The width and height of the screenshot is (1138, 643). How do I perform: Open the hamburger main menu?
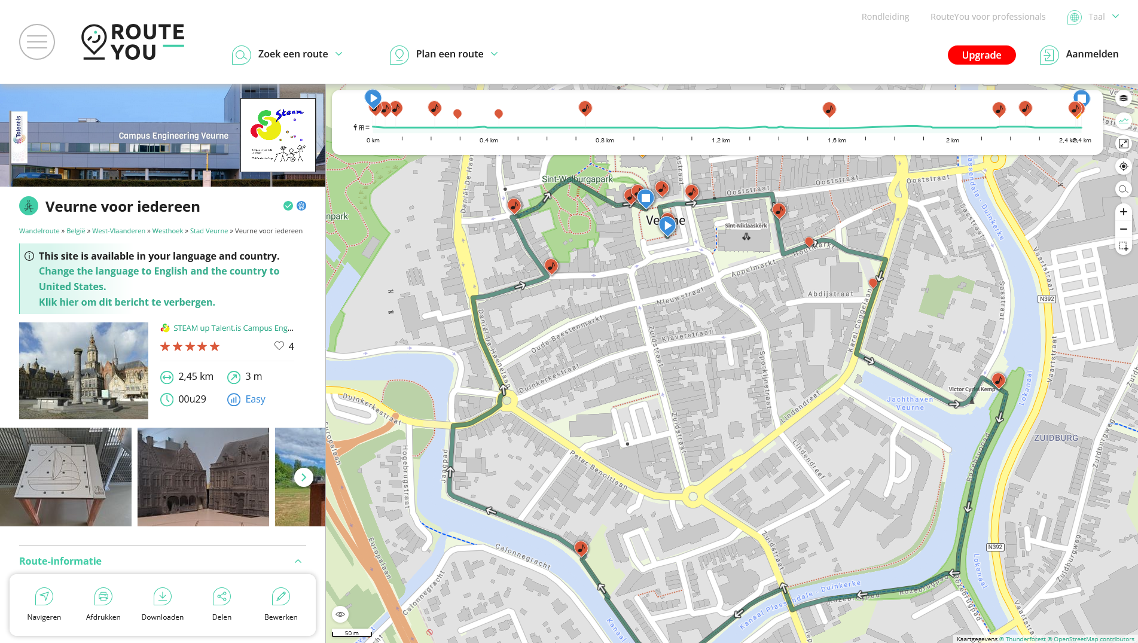pos(37,42)
